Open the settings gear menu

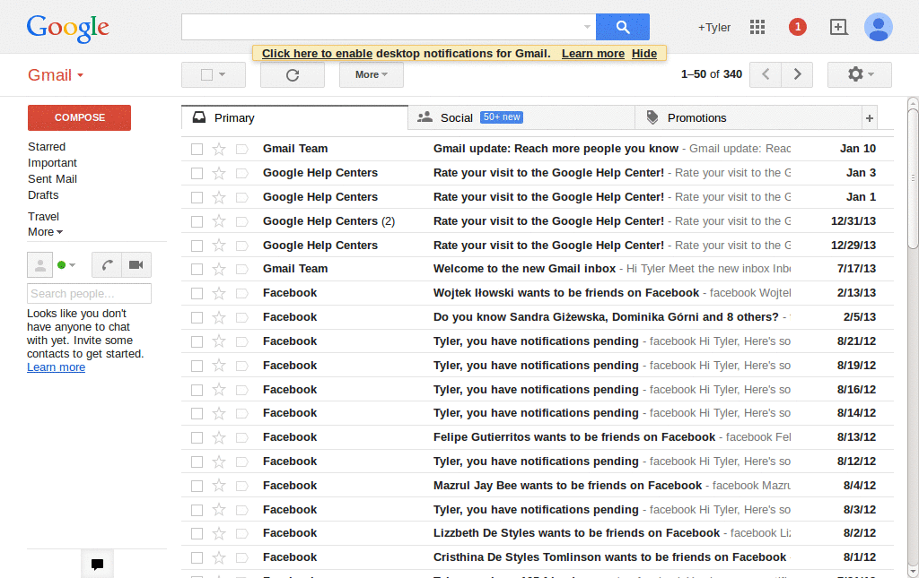click(860, 74)
